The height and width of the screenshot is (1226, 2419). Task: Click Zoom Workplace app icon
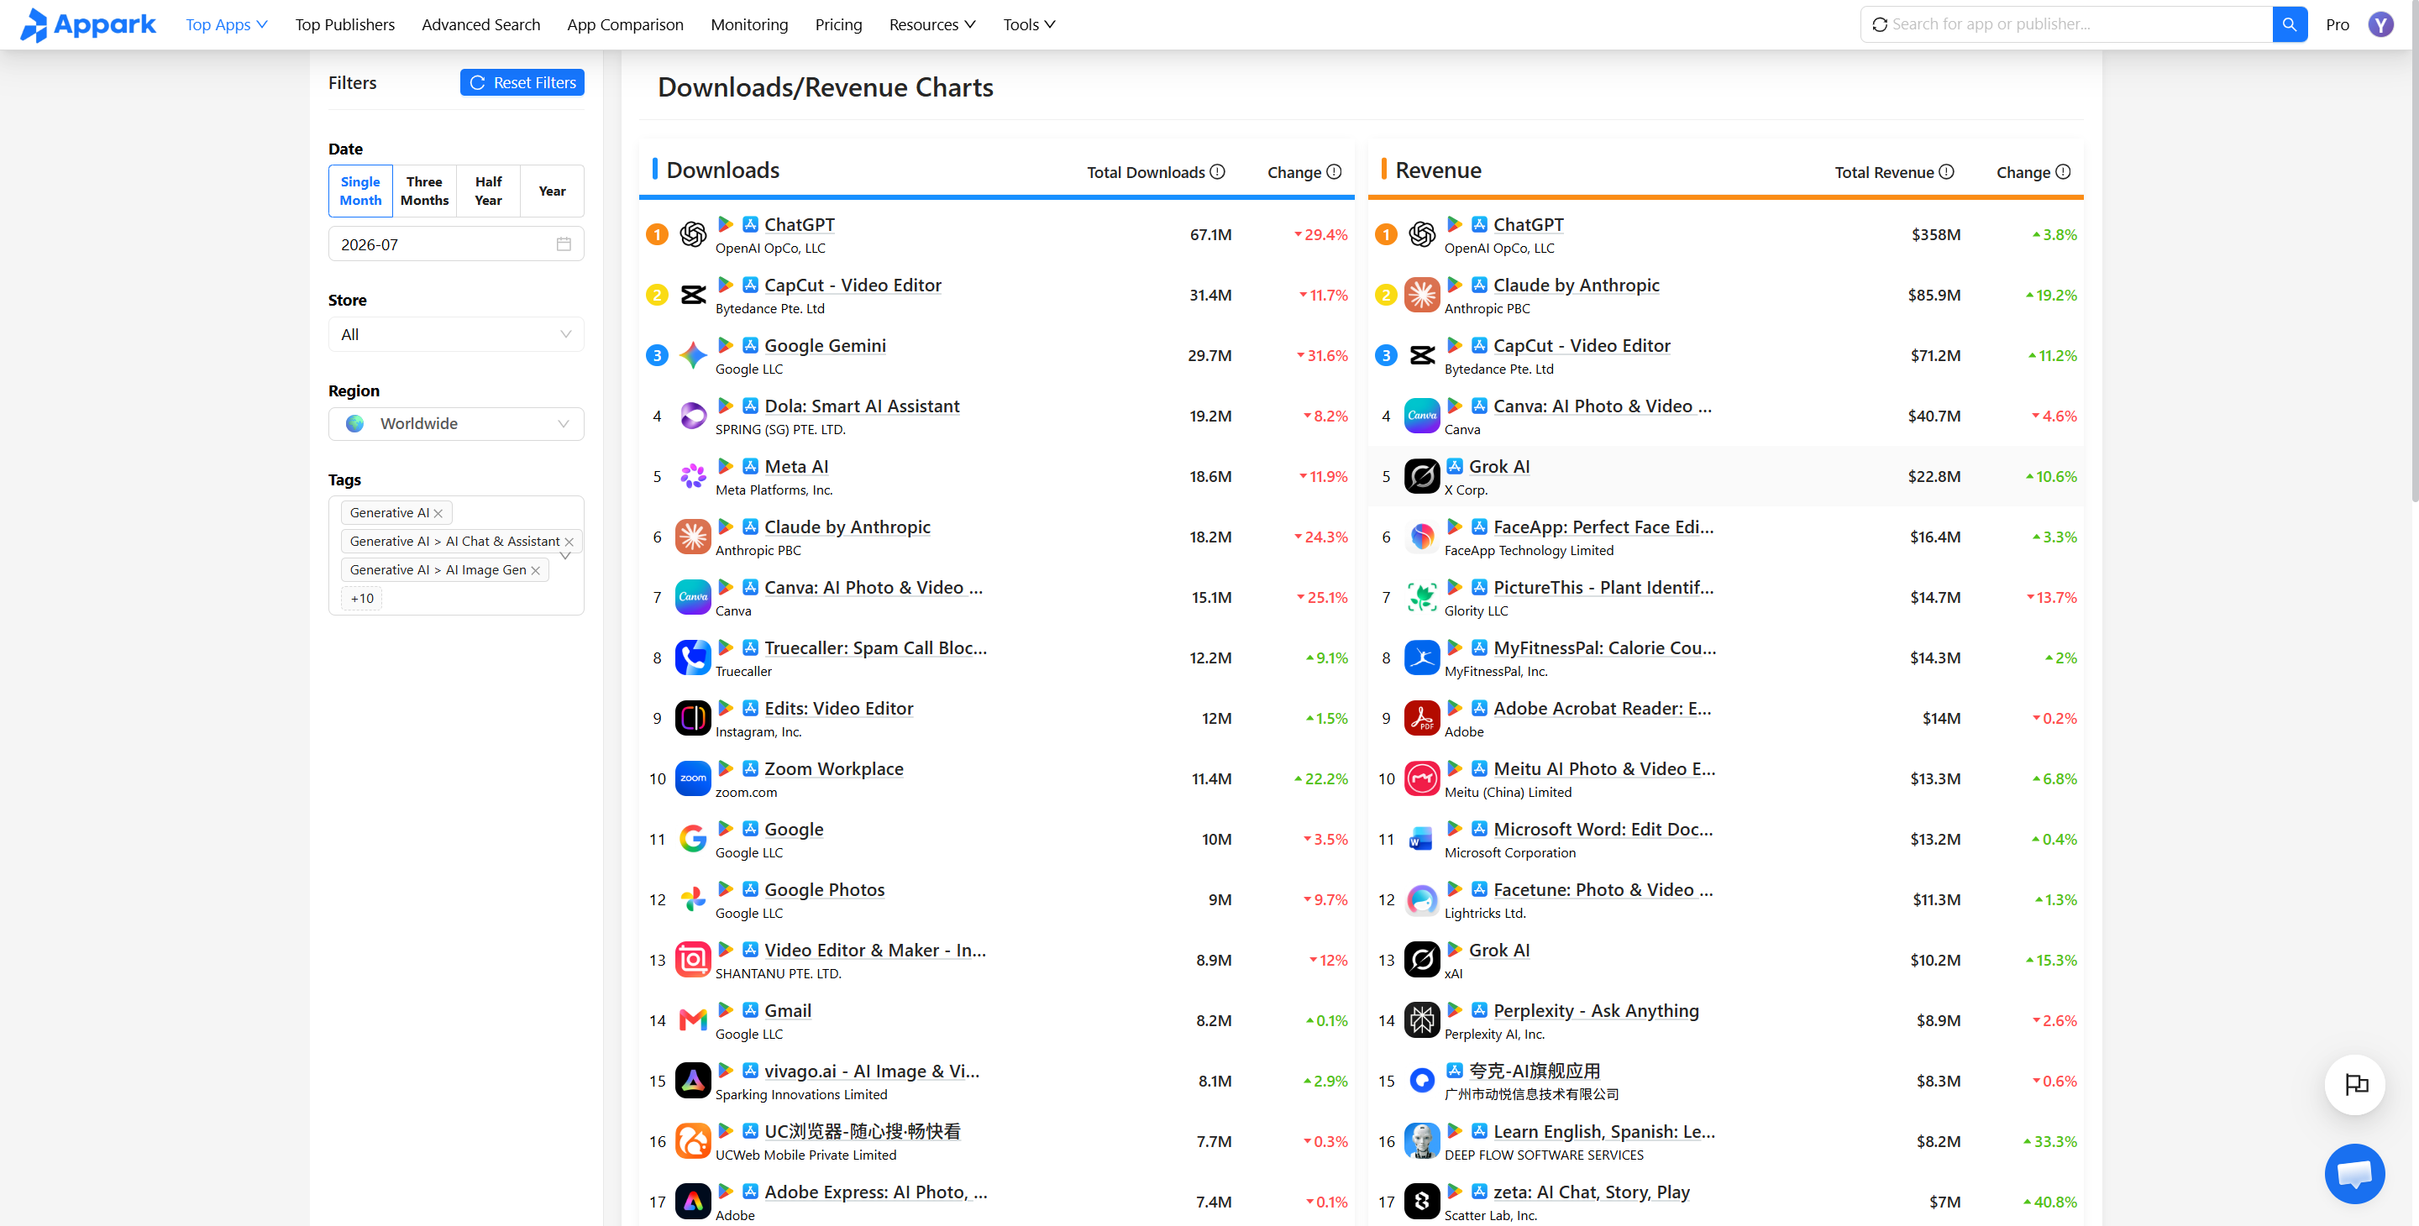(x=693, y=778)
